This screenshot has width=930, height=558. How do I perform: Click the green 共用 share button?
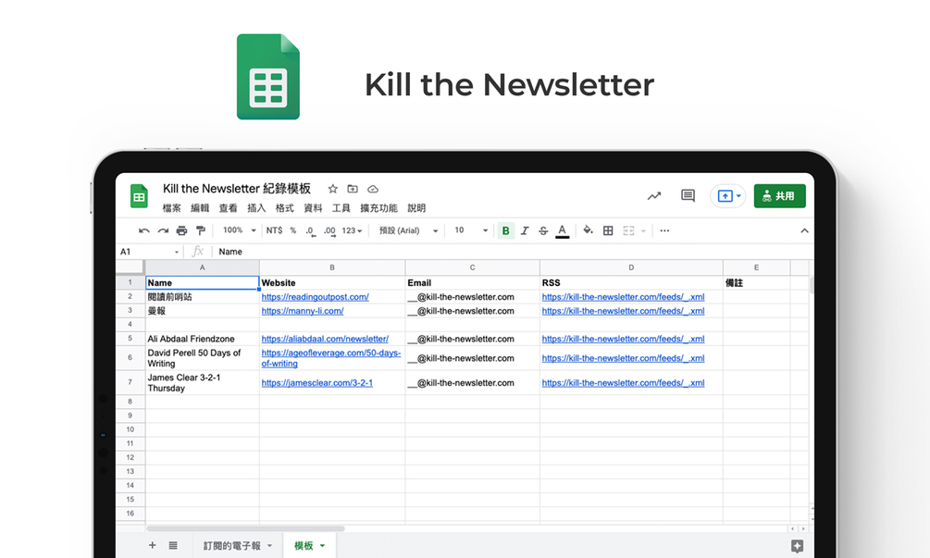(779, 195)
